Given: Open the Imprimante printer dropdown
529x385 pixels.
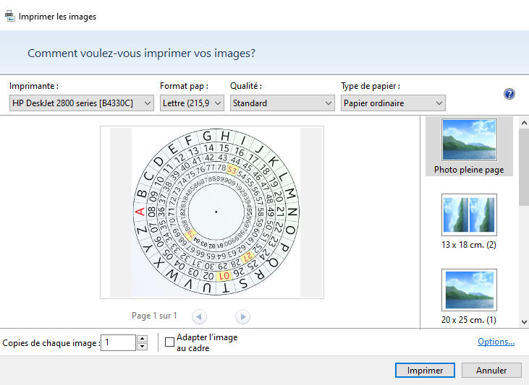Looking at the screenshot, I should point(82,103).
